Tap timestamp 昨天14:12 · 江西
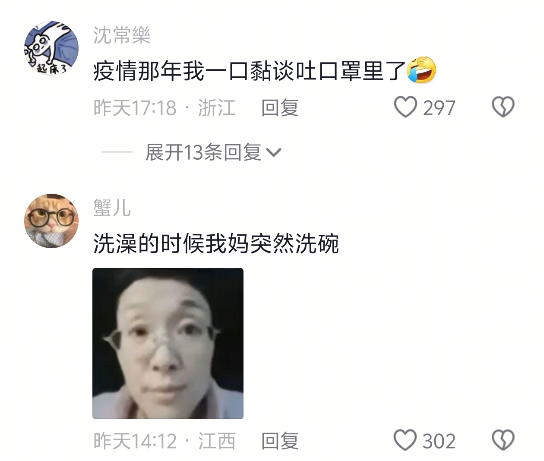544x461 pixels. (164, 441)
